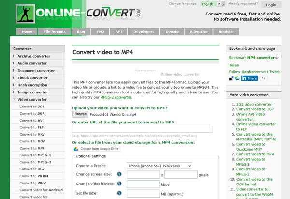This screenshot has width=290, height=199.
Task: Follow the MPEG-2 converter link
Action: pyautogui.click(x=116, y=97)
